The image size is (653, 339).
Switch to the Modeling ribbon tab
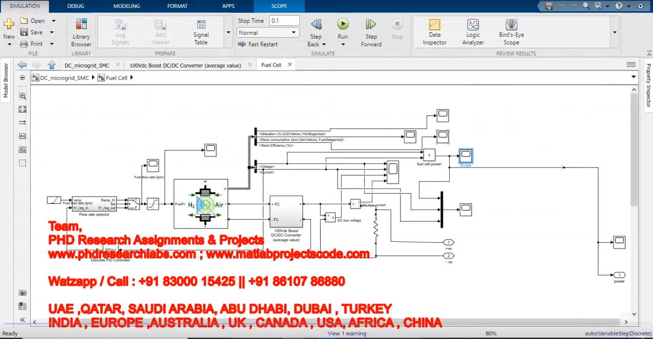point(125,6)
